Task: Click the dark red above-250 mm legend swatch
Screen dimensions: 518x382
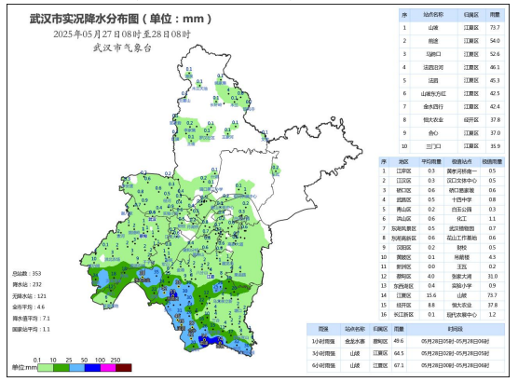Action: (x=124, y=367)
